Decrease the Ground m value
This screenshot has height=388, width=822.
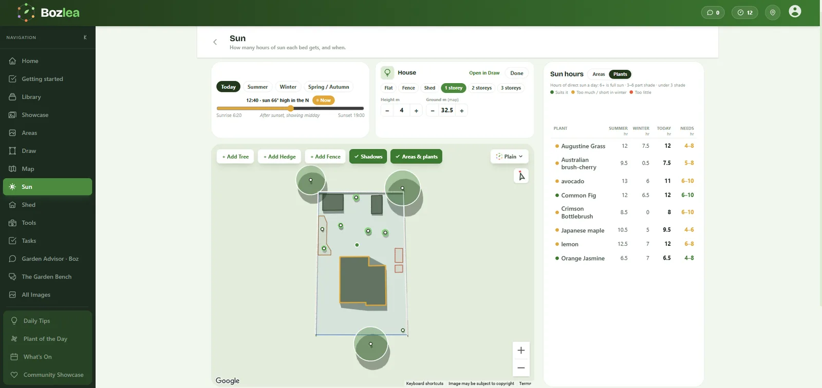(x=433, y=110)
